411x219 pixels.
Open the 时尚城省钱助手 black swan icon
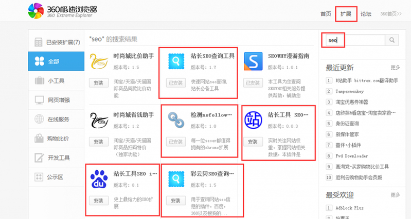tap(99, 120)
